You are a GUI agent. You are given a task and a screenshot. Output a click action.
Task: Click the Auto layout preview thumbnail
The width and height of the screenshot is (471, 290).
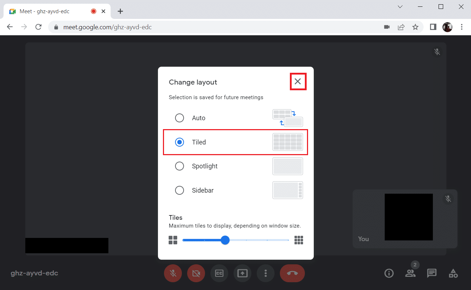pyautogui.click(x=288, y=118)
